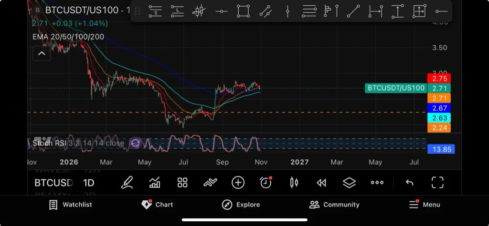This screenshot has height=226, width=489.
Task: Tap the circled plus icon
Action: [238, 183]
